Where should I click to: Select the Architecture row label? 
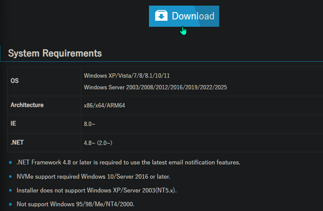pos(27,105)
